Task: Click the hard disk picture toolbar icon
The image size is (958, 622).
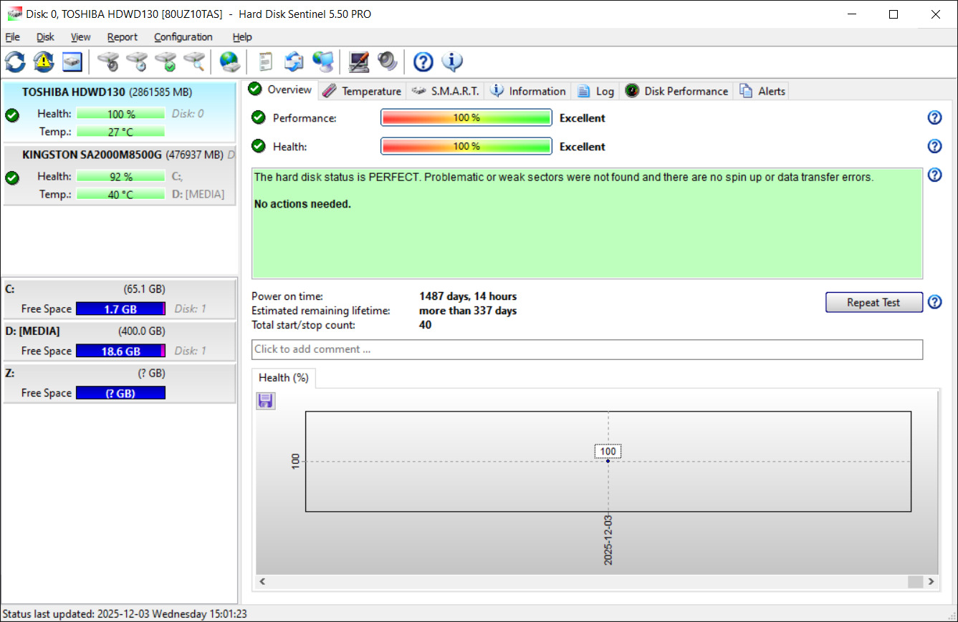Action: pyautogui.click(x=72, y=62)
